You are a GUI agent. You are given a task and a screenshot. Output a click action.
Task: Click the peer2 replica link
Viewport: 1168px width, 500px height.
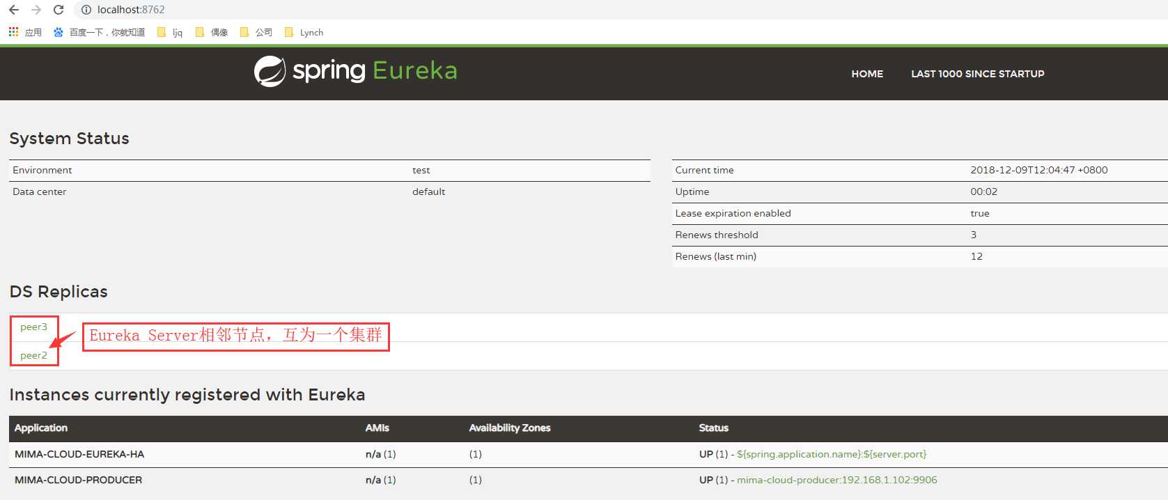[33, 355]
